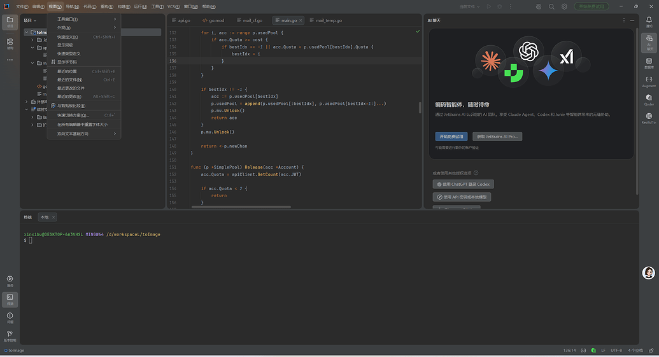The width and height of the screenshot is (659, 357).
Task: Hide the AI Chat panel minimize icon
Action: coord(632,20)
